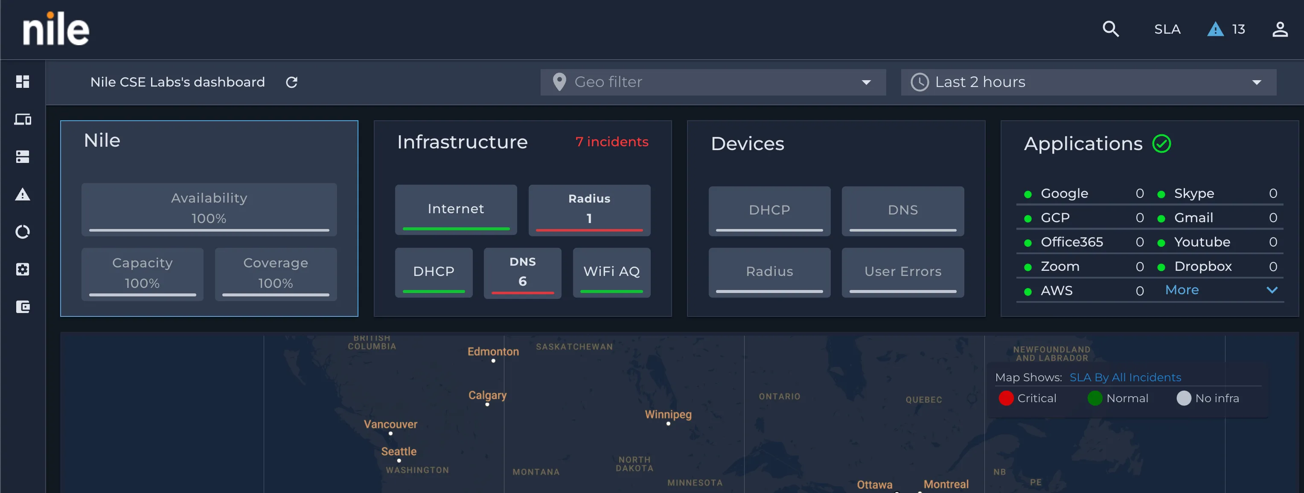This screenshot has width=1304, height=493.
Task: Open the Availability 100% tile
Action: point(209,209)
